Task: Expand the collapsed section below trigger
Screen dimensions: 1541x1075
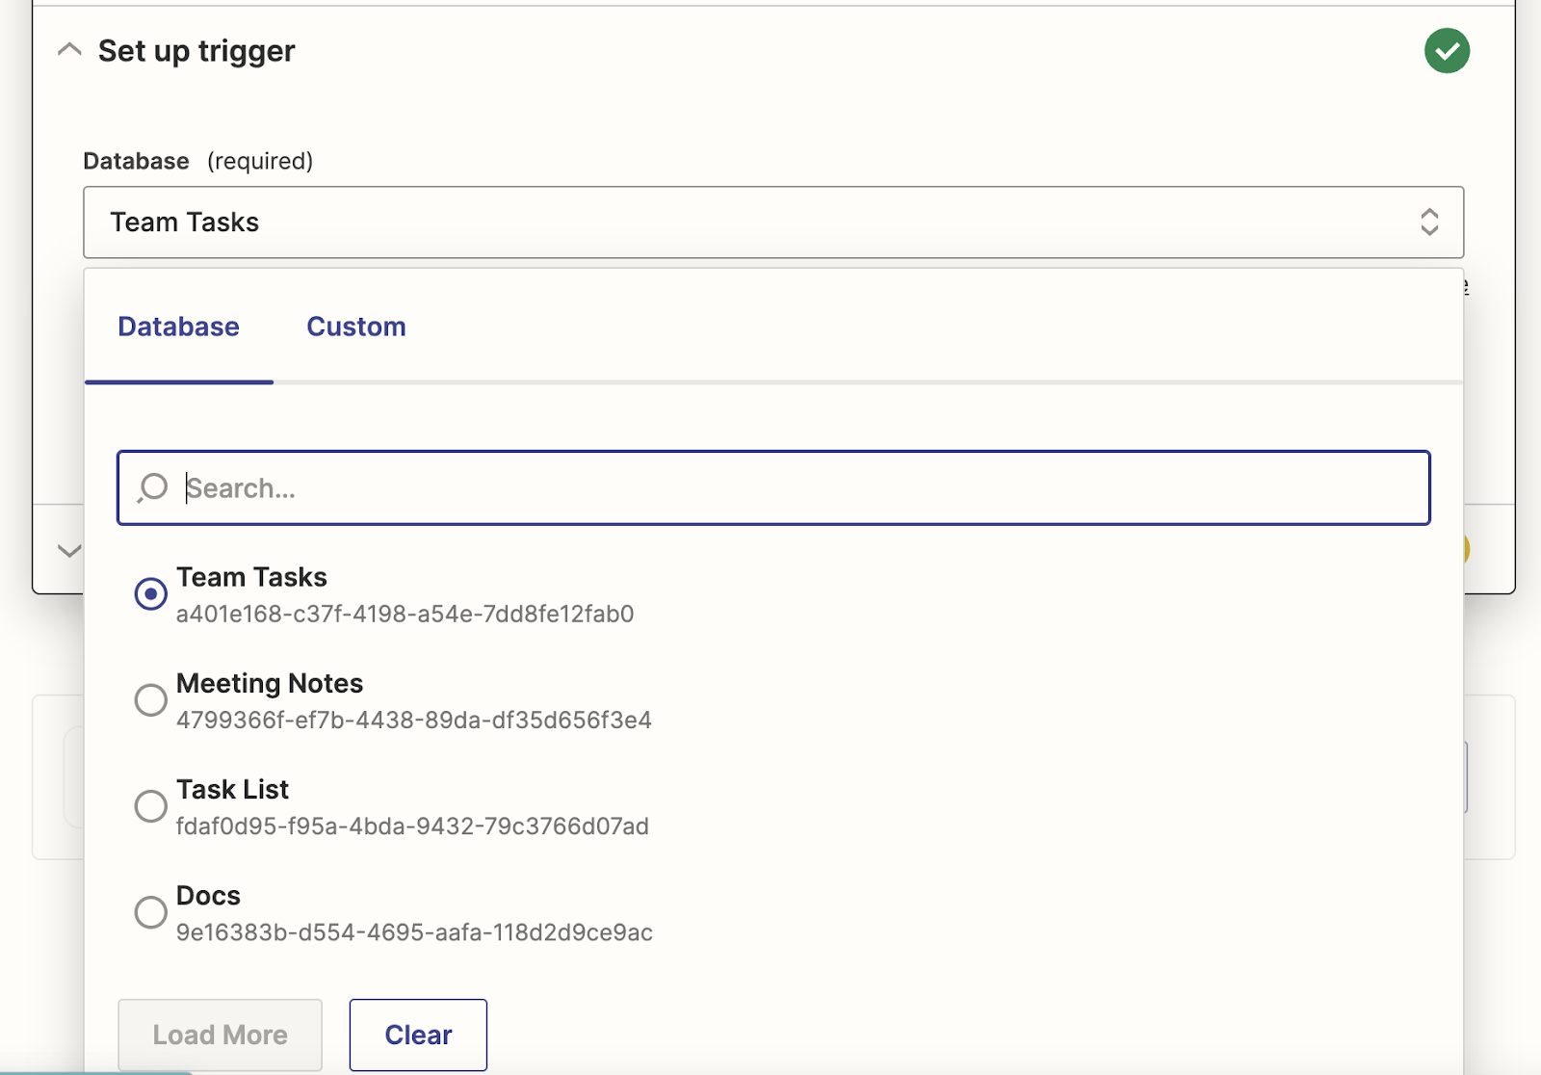Action: tap(69, 551)
